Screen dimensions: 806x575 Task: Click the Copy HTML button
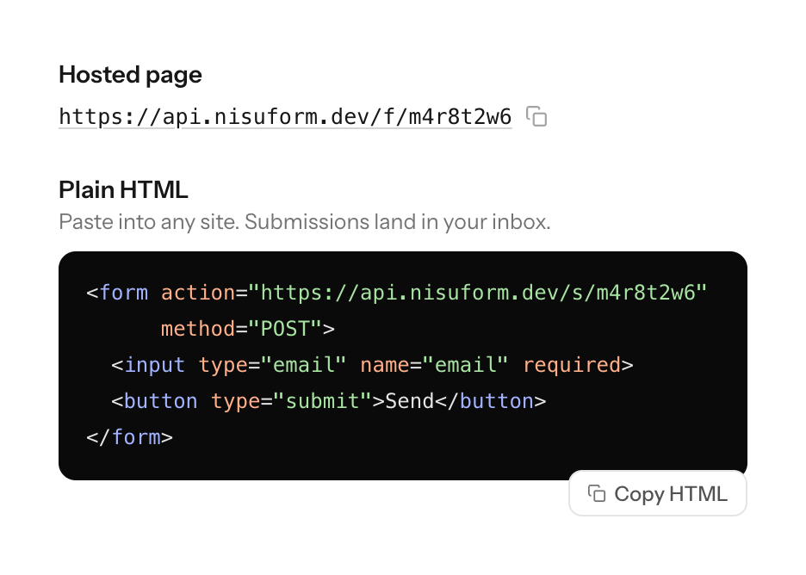click(657, 493)
